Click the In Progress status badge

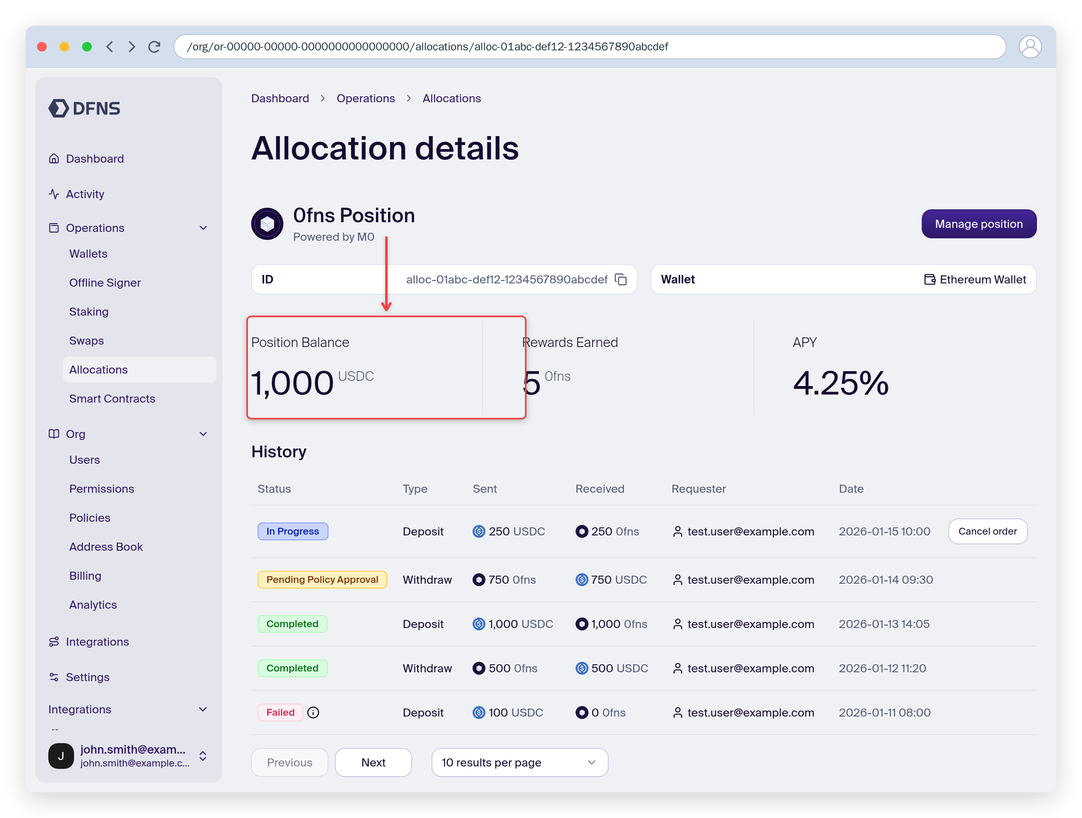[293, 531]
